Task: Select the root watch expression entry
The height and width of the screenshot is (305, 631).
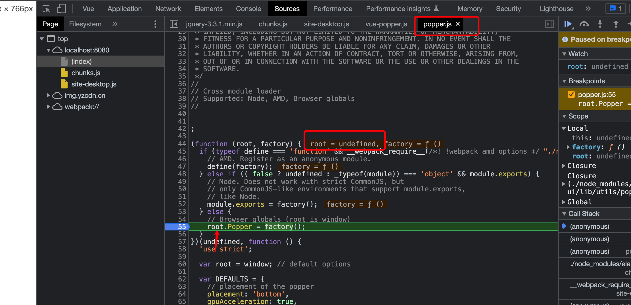Action: click(597, 67)
